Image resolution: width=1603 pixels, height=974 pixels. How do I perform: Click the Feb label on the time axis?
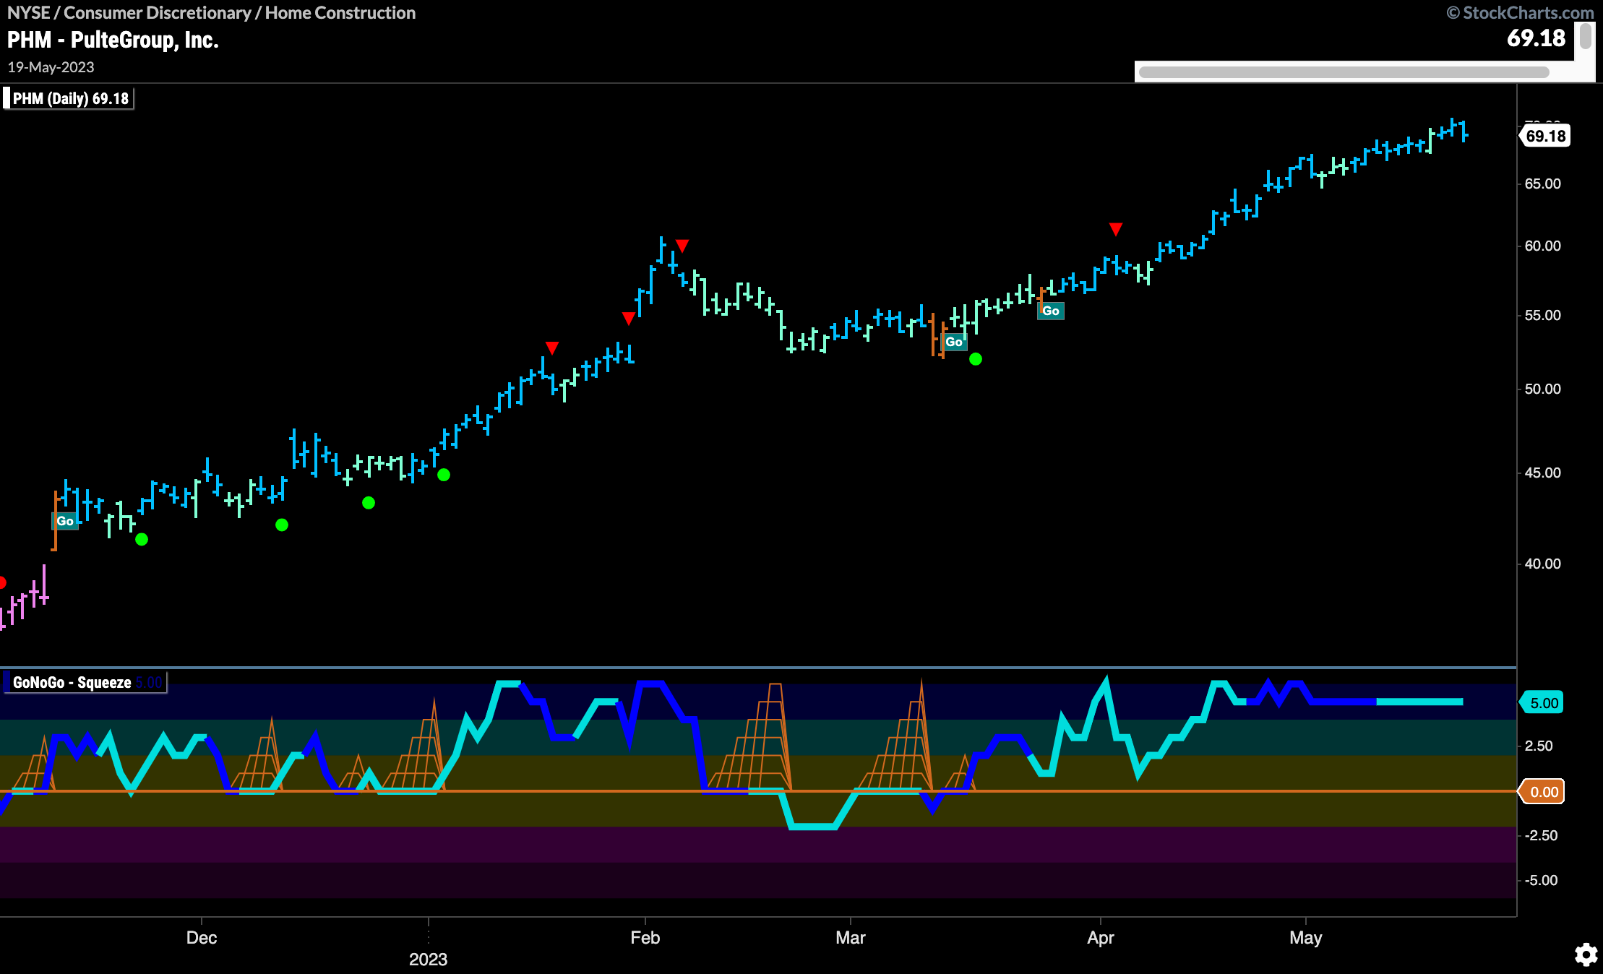click(645, 938)
